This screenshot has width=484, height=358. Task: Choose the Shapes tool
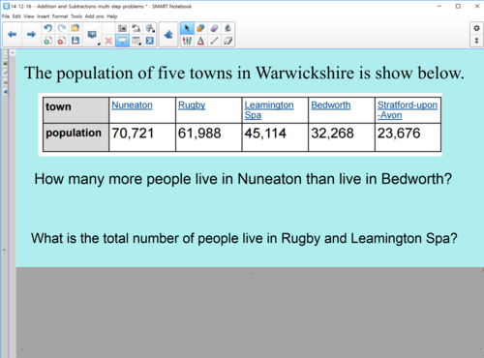coord(200,28)
